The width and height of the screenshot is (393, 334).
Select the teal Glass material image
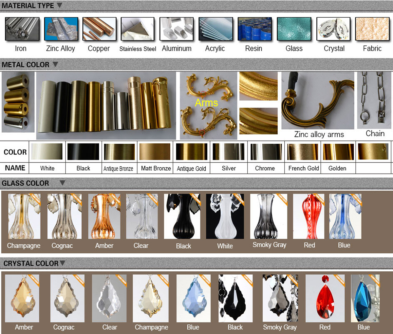tap(294, 29)
